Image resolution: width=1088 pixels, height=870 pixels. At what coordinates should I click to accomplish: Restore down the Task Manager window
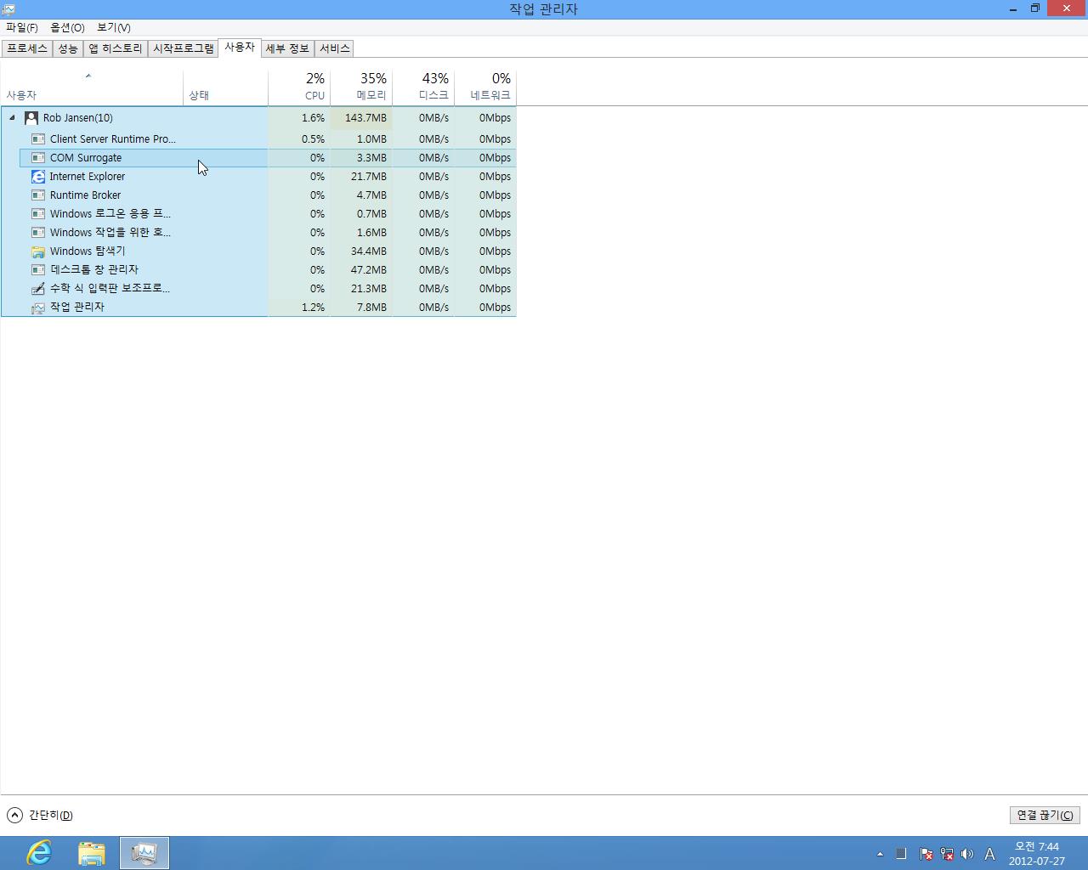tap(1035, 8)
